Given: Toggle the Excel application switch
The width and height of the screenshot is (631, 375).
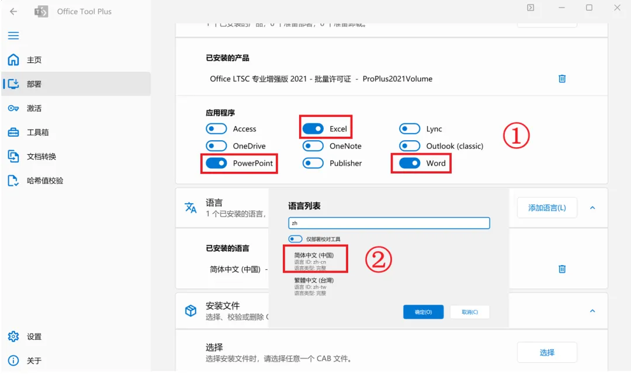Looking at the screenshot, I should pos(313,129).
